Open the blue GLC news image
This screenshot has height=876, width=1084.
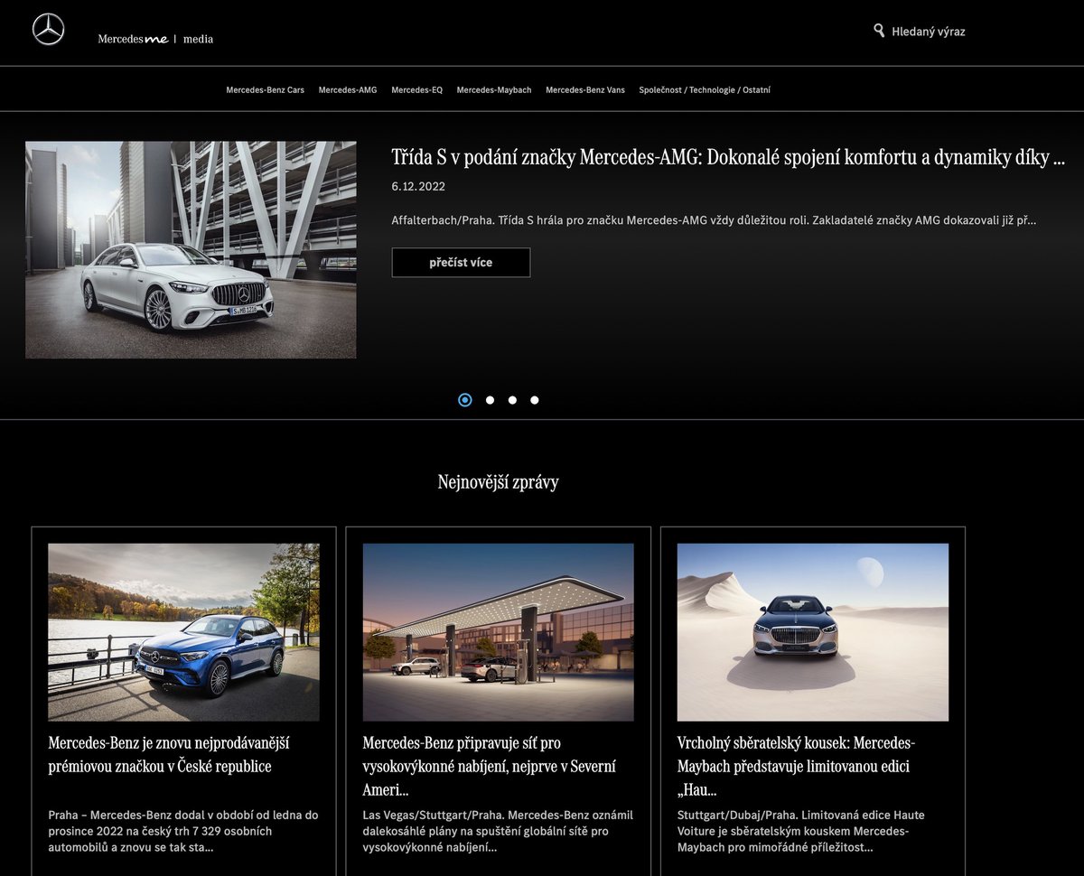(183, 632)
